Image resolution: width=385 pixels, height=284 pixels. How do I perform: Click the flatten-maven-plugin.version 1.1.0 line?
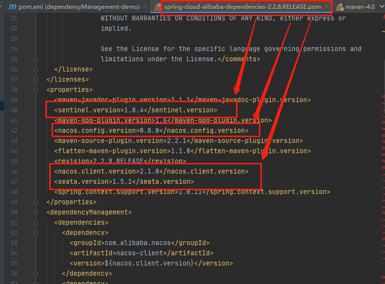tap(183, 151)
